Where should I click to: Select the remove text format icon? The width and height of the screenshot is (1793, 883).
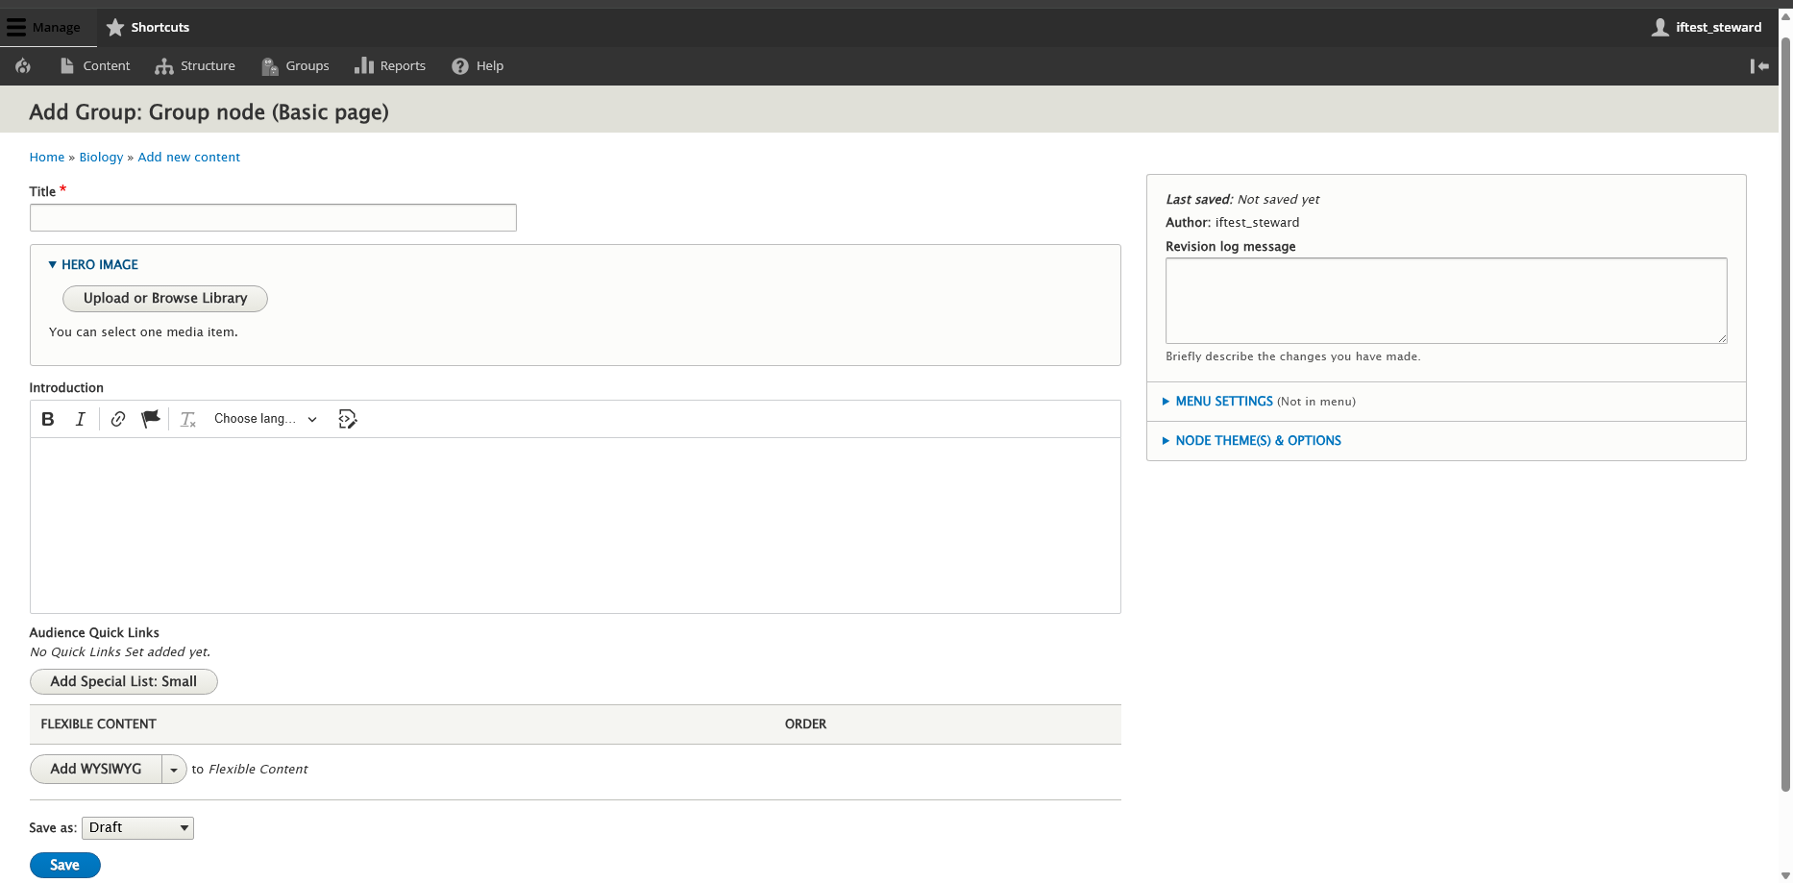coord(187,419)
